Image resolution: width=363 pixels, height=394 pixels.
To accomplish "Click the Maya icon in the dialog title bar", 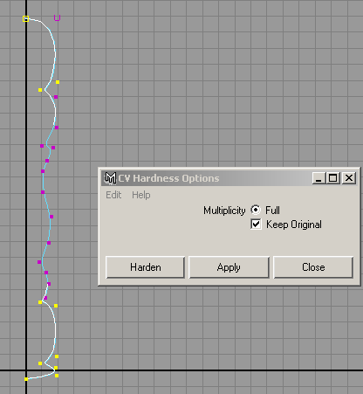I will point(110,178).
